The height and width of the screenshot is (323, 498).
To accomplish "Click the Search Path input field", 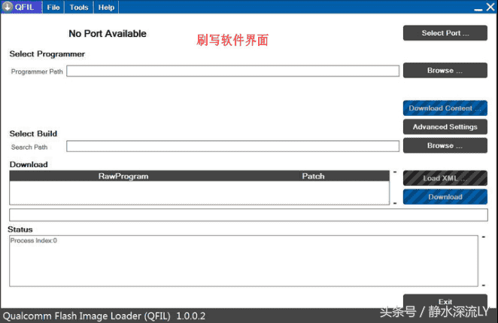I will pyautogui.click(x=232, y=146).
